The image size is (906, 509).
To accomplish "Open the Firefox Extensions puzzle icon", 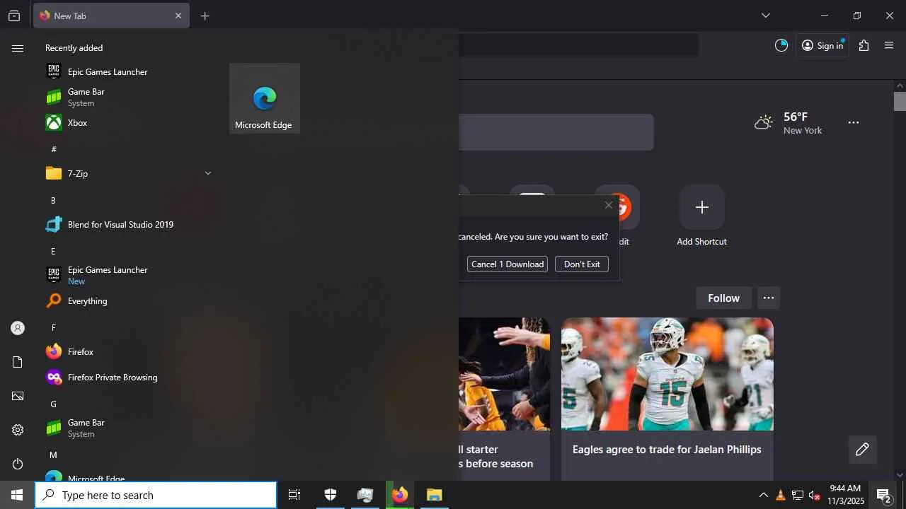I will point(864,45).
